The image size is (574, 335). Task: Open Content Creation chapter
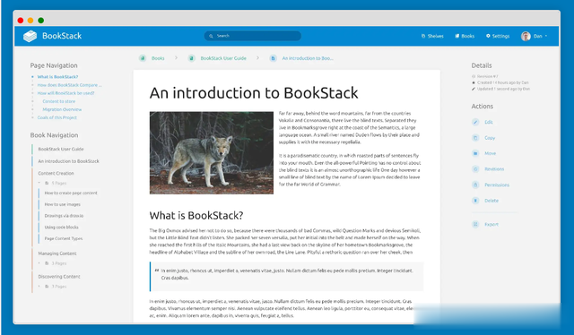point(56,173)
